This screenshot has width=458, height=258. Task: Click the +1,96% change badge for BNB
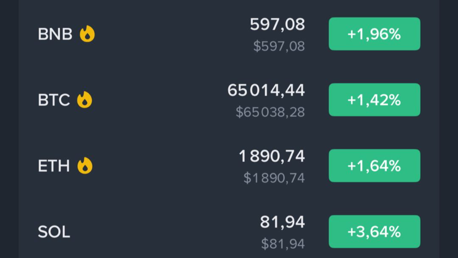pos(374,34)
